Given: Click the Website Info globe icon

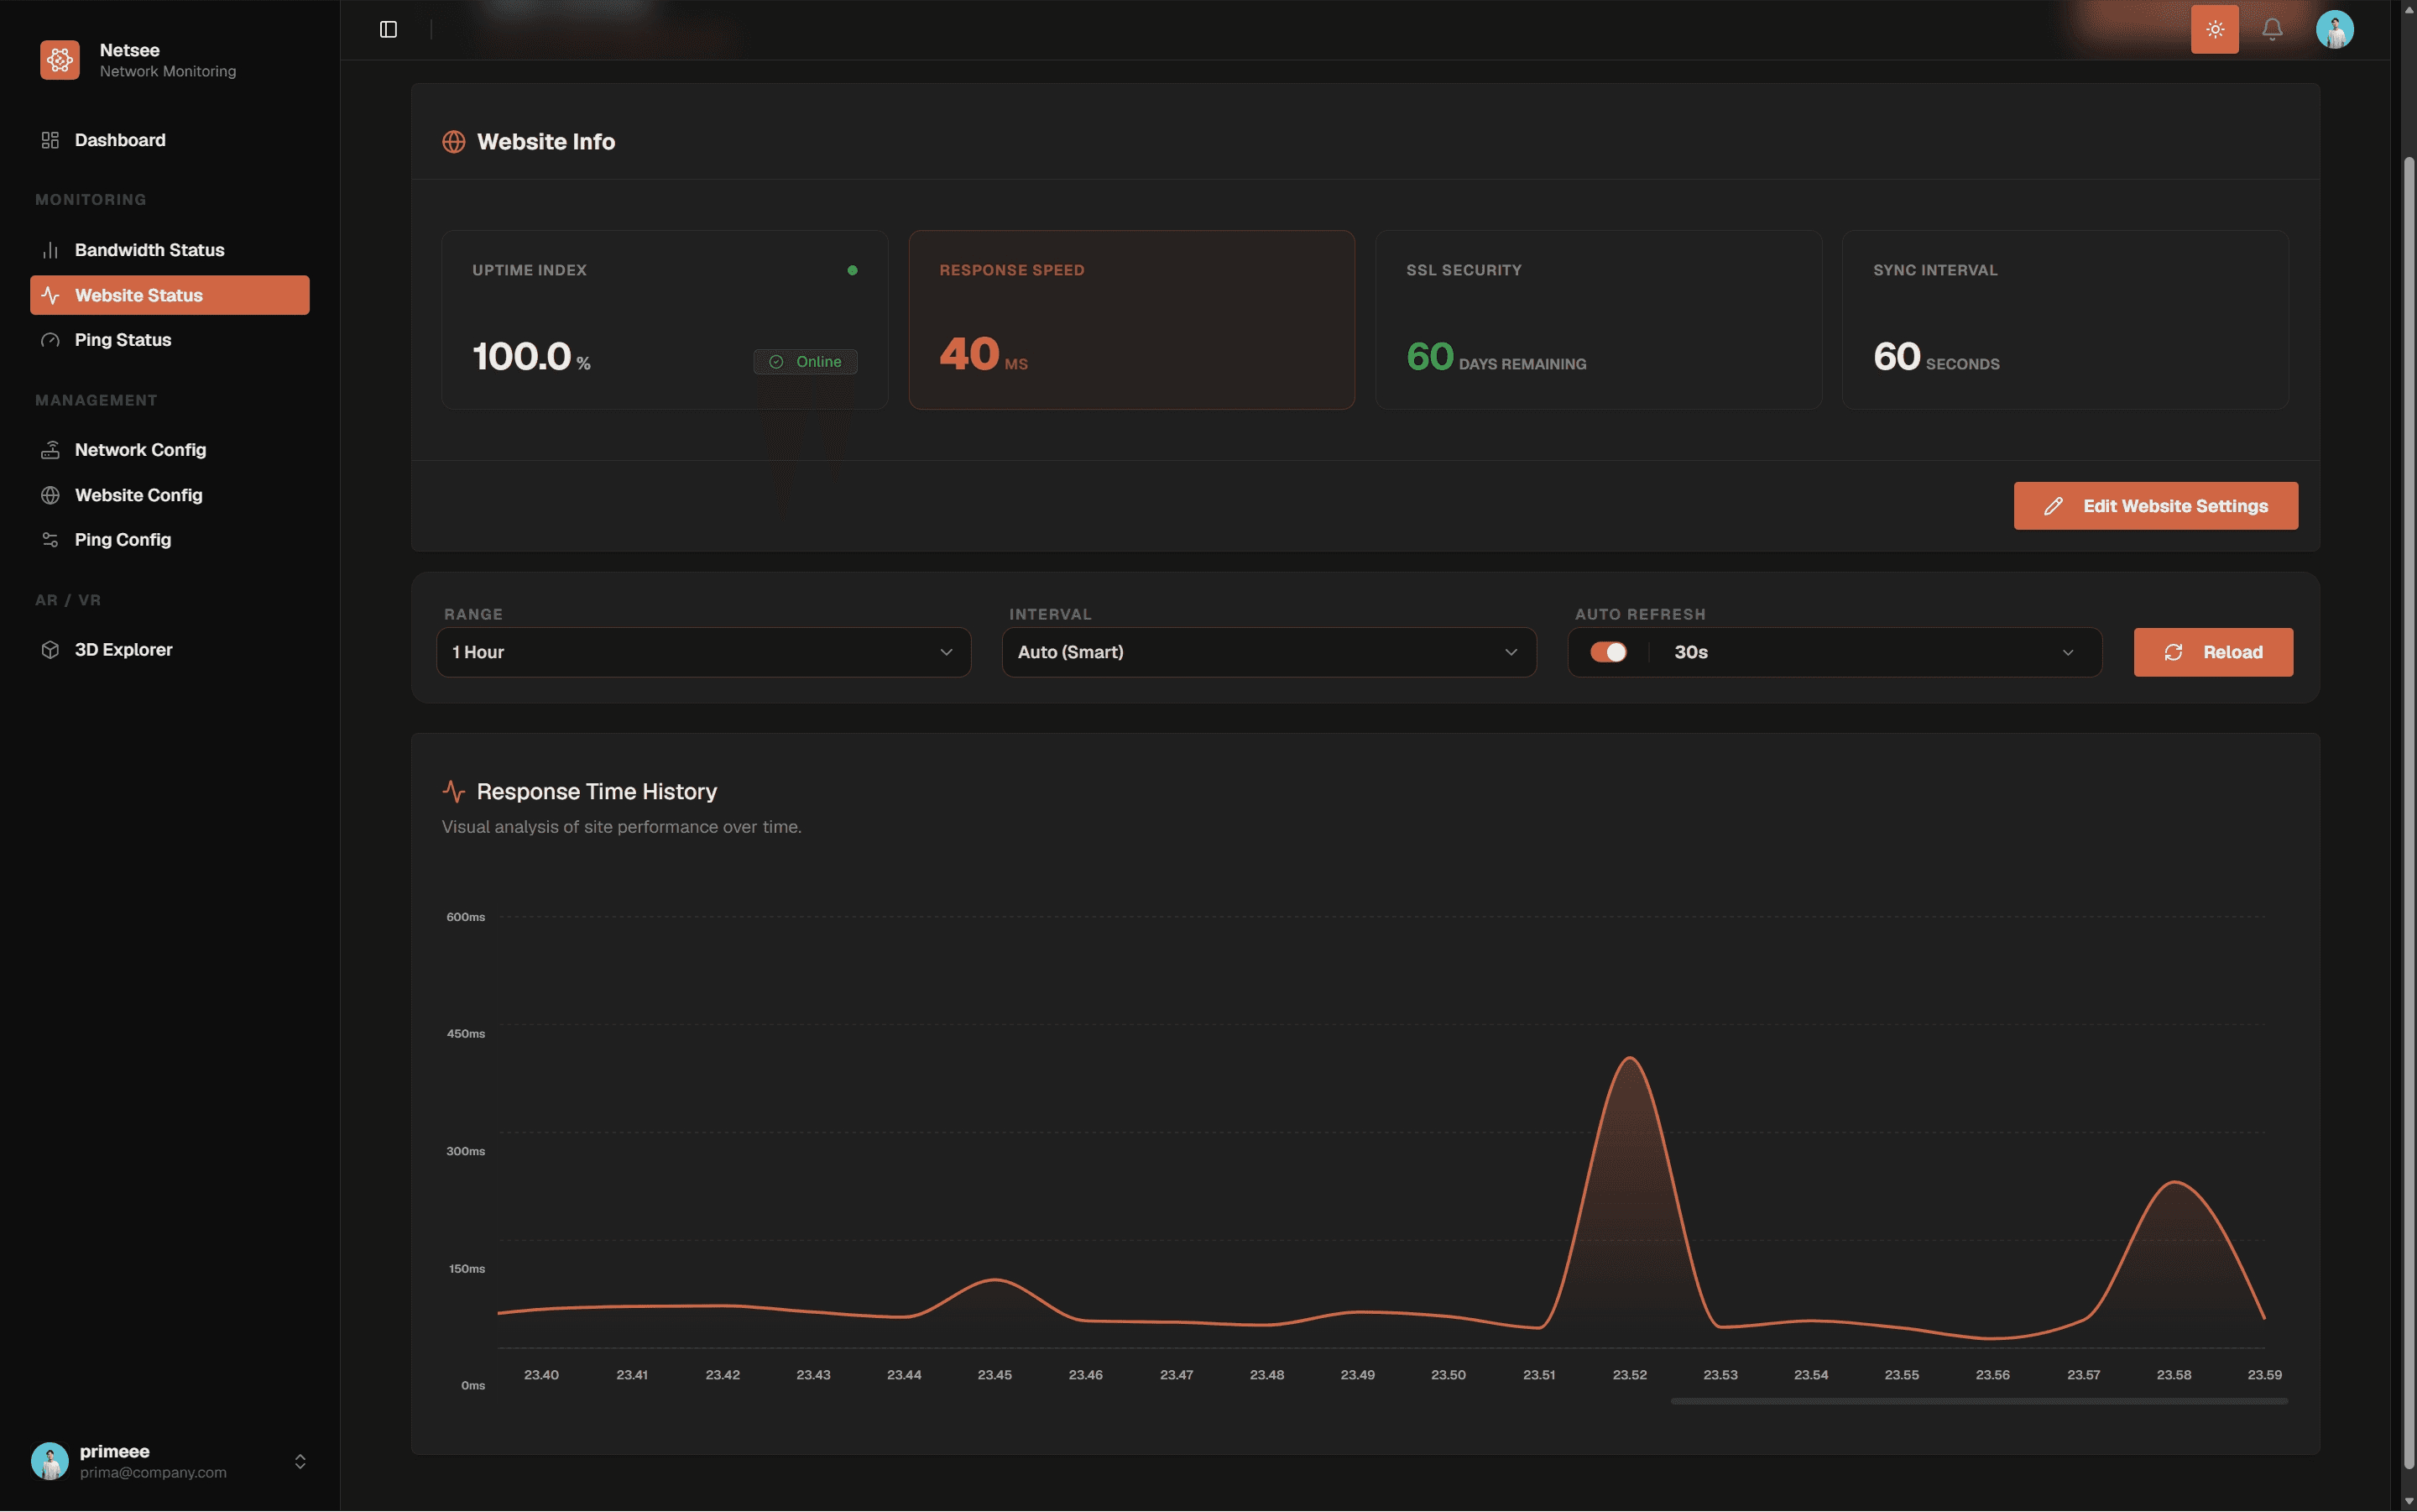Looking at the screenshot, I should [x=454, y=142].
